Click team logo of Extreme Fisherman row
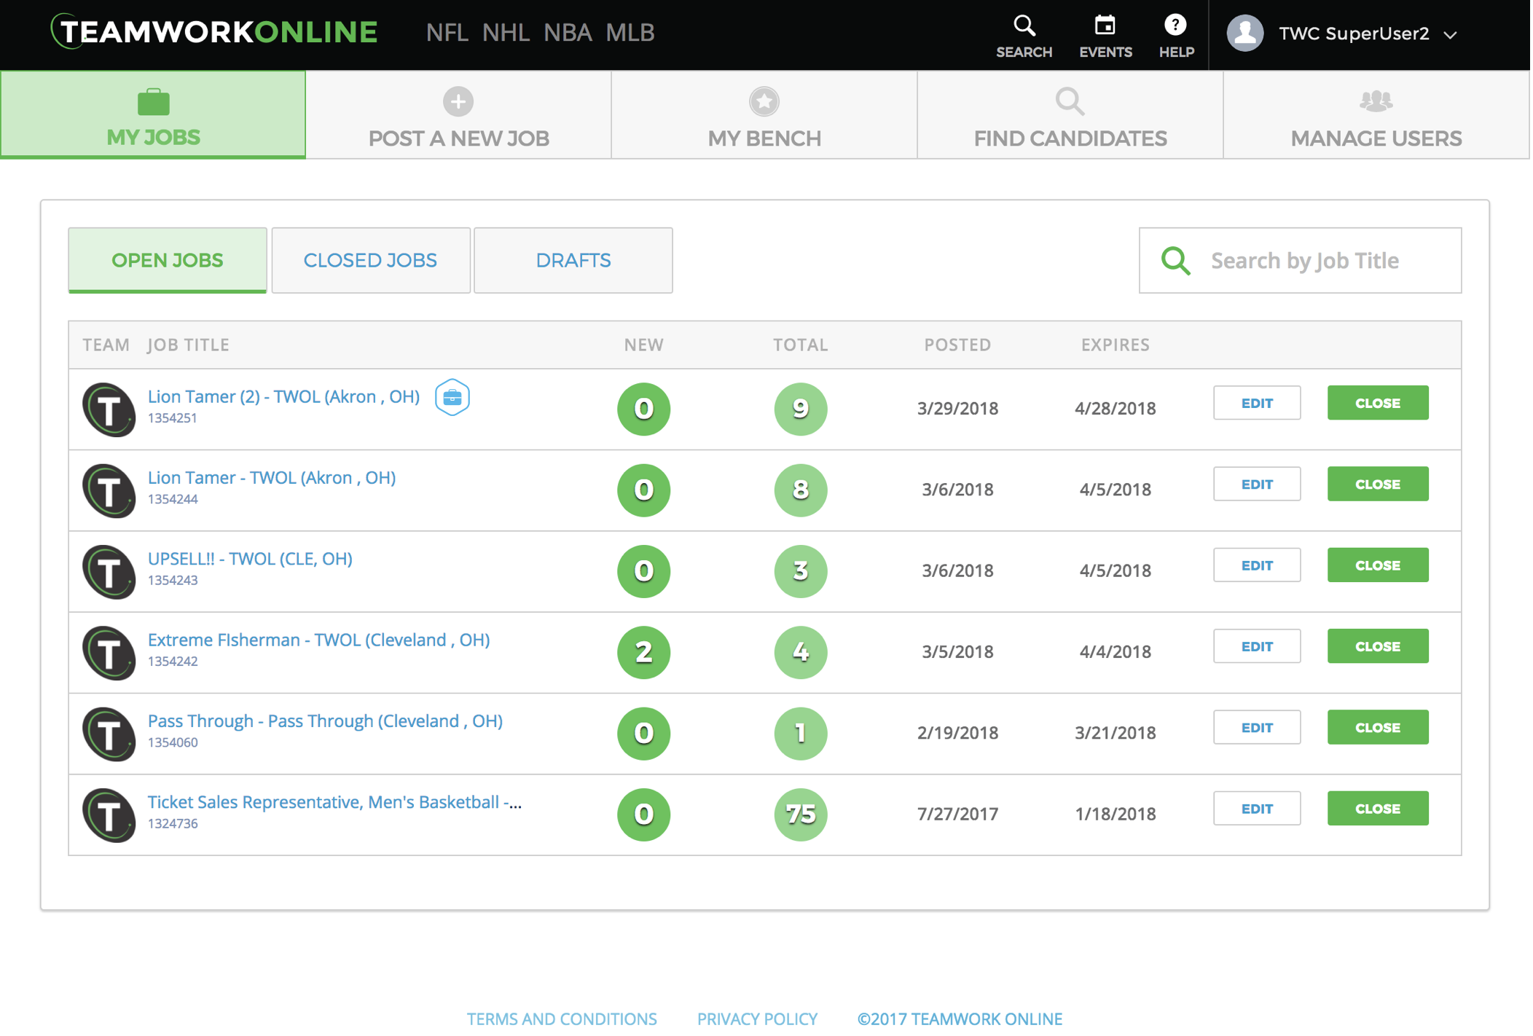 point(109,653)
